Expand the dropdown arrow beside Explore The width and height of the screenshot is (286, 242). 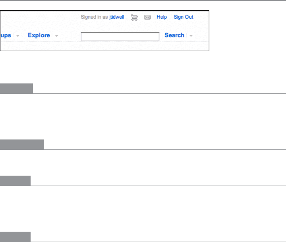[x=56, y=36]
